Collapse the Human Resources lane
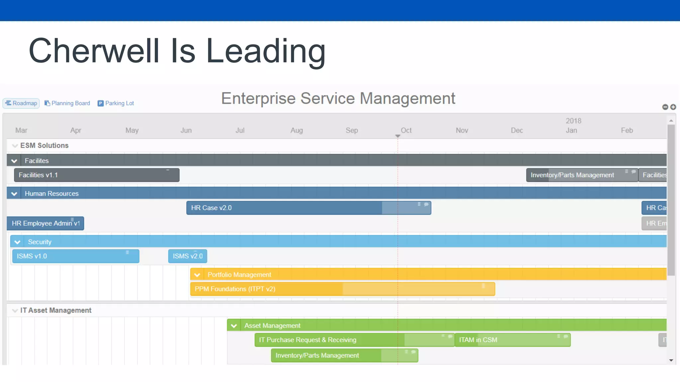The width and height of the screenshot is (680, 382). click(x=14, y=194)
